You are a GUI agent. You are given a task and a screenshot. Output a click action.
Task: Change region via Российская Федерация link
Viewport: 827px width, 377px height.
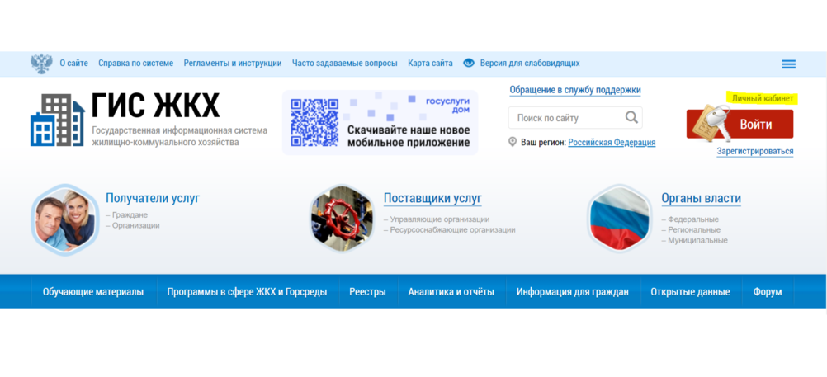(x=612, y=142)
